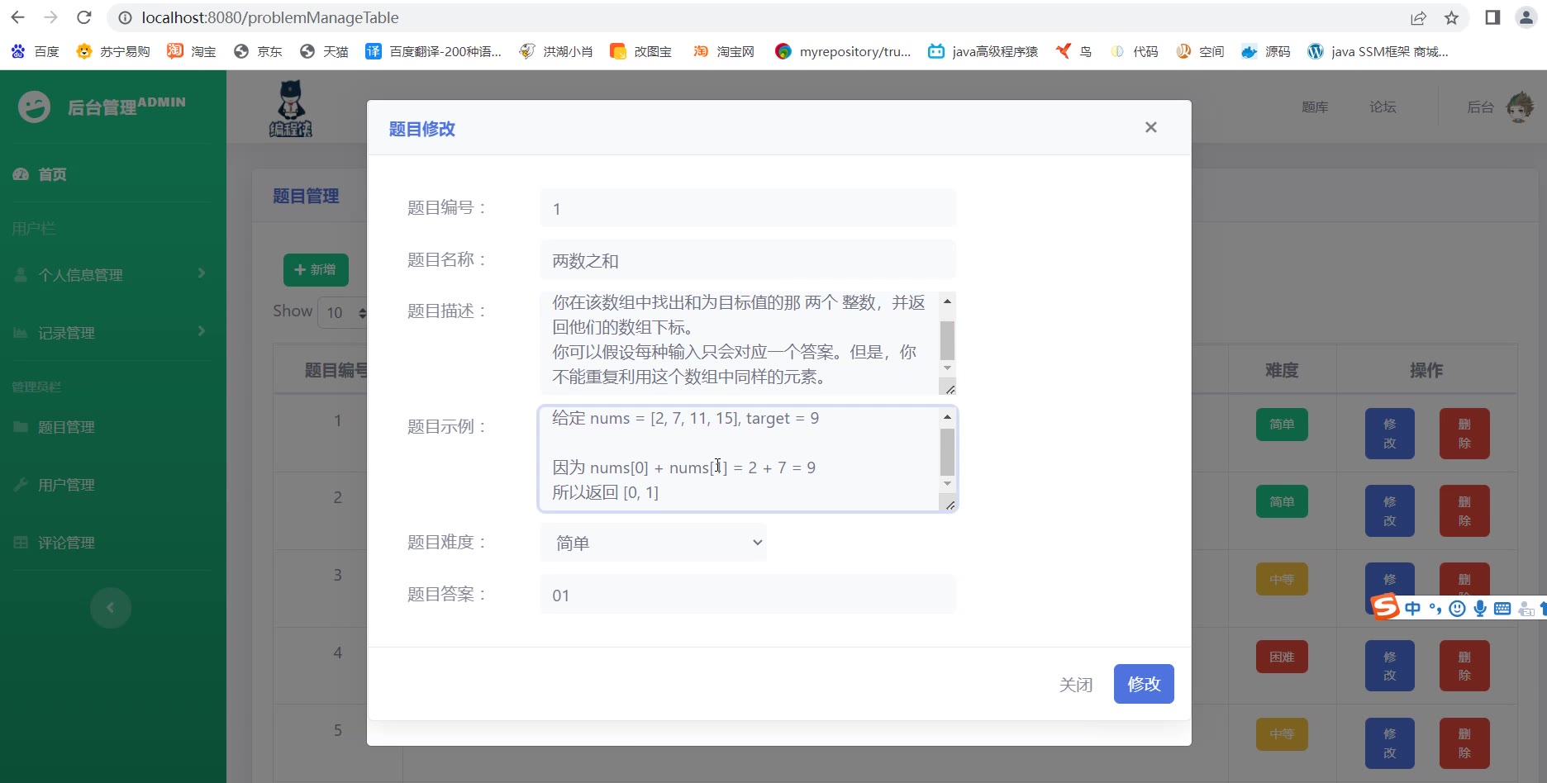The width and height of the screenshot is (1547, 783).
Task: Open the share page icon in the address bar
Action: coord(1418,17)
